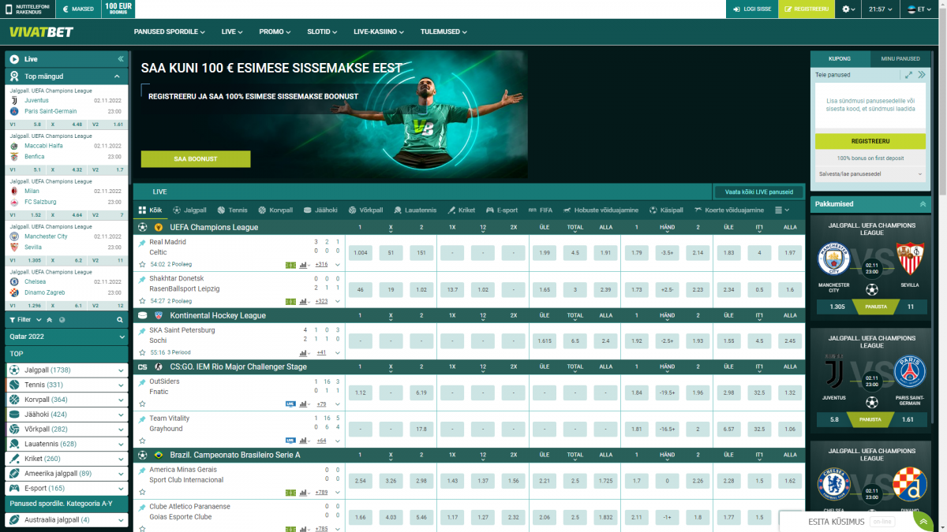
Task: Toggle favorite star for Shakhtar Donetsk match
Action: click(x=142, y=301)
